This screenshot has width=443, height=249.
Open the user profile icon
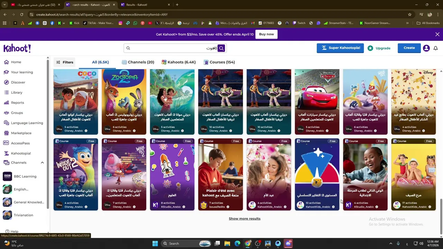point(426,48)
